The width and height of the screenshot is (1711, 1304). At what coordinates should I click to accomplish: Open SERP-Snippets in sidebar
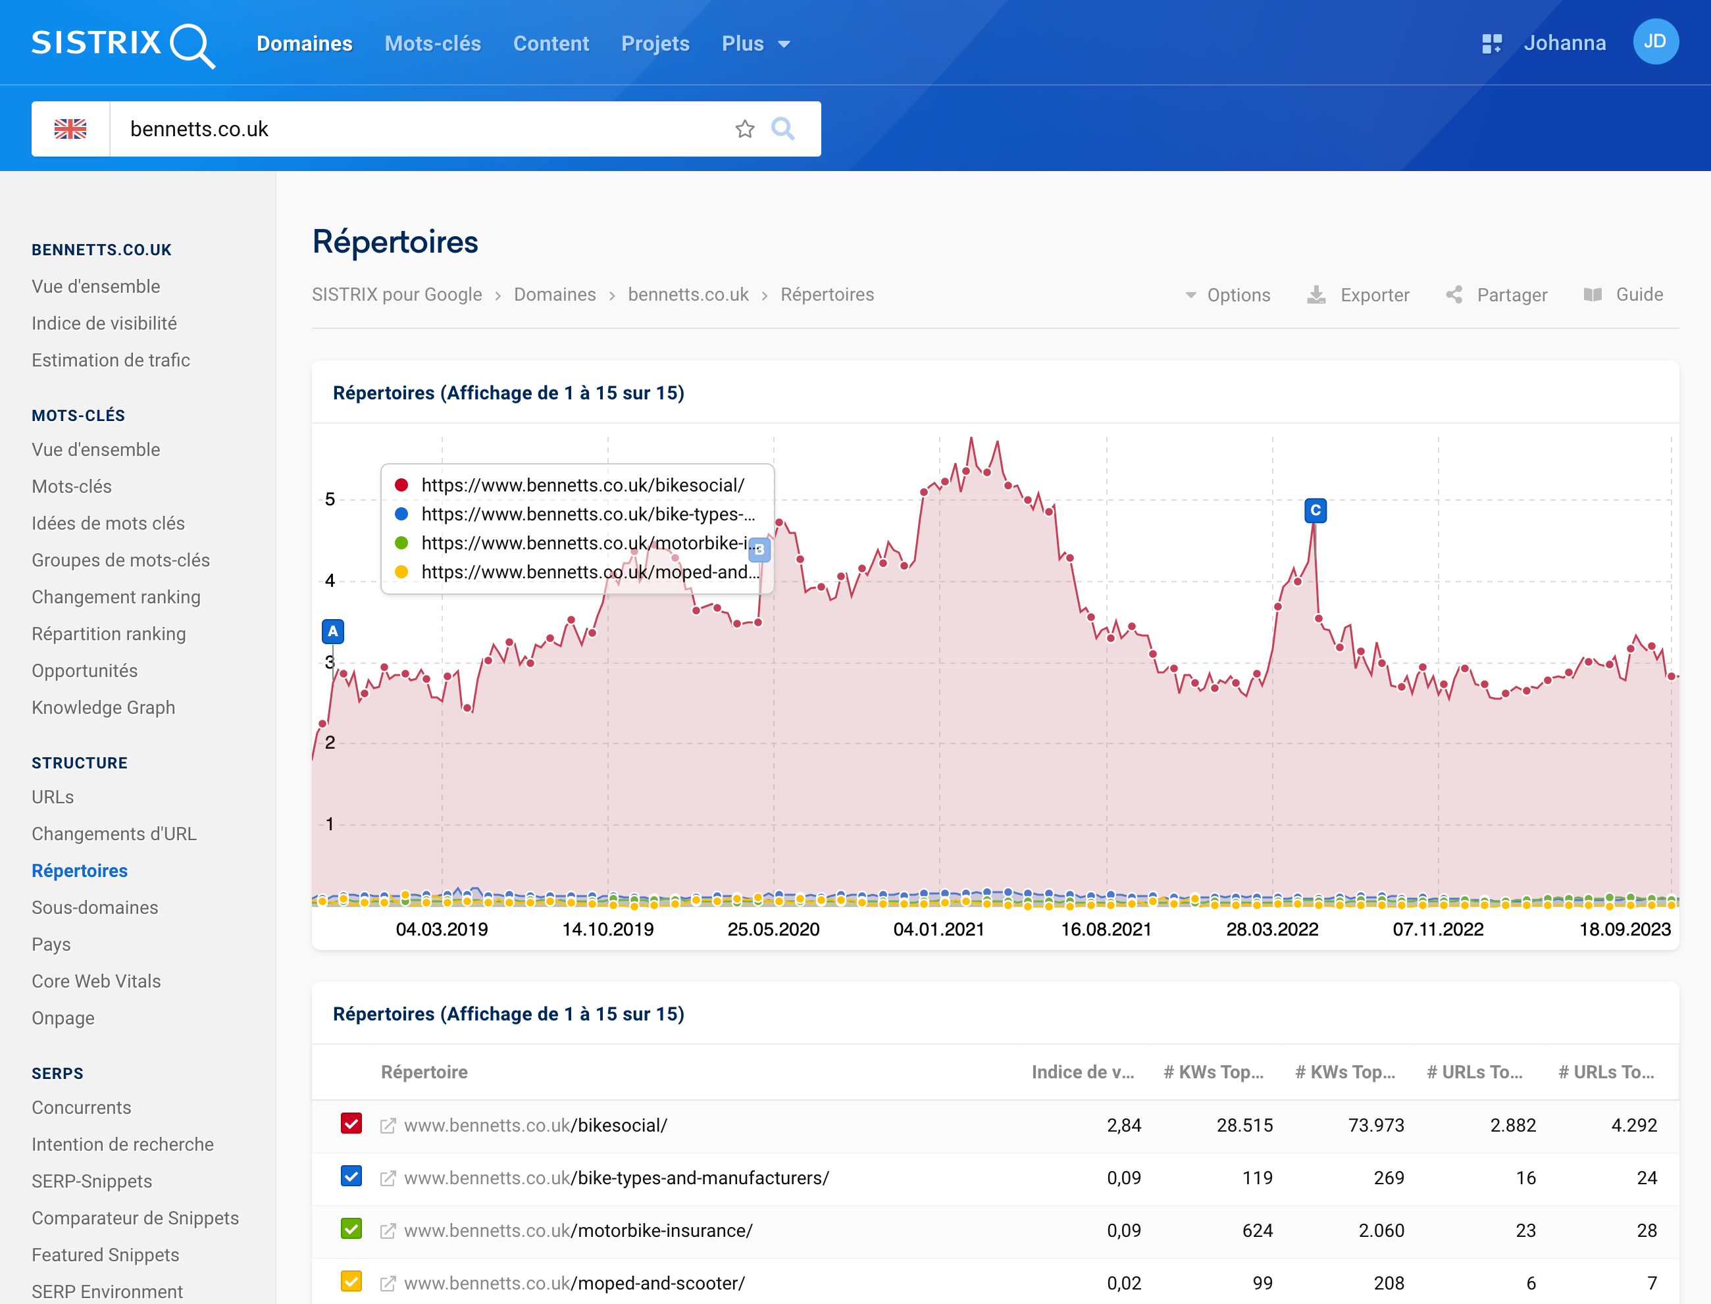coord(91,1182)
